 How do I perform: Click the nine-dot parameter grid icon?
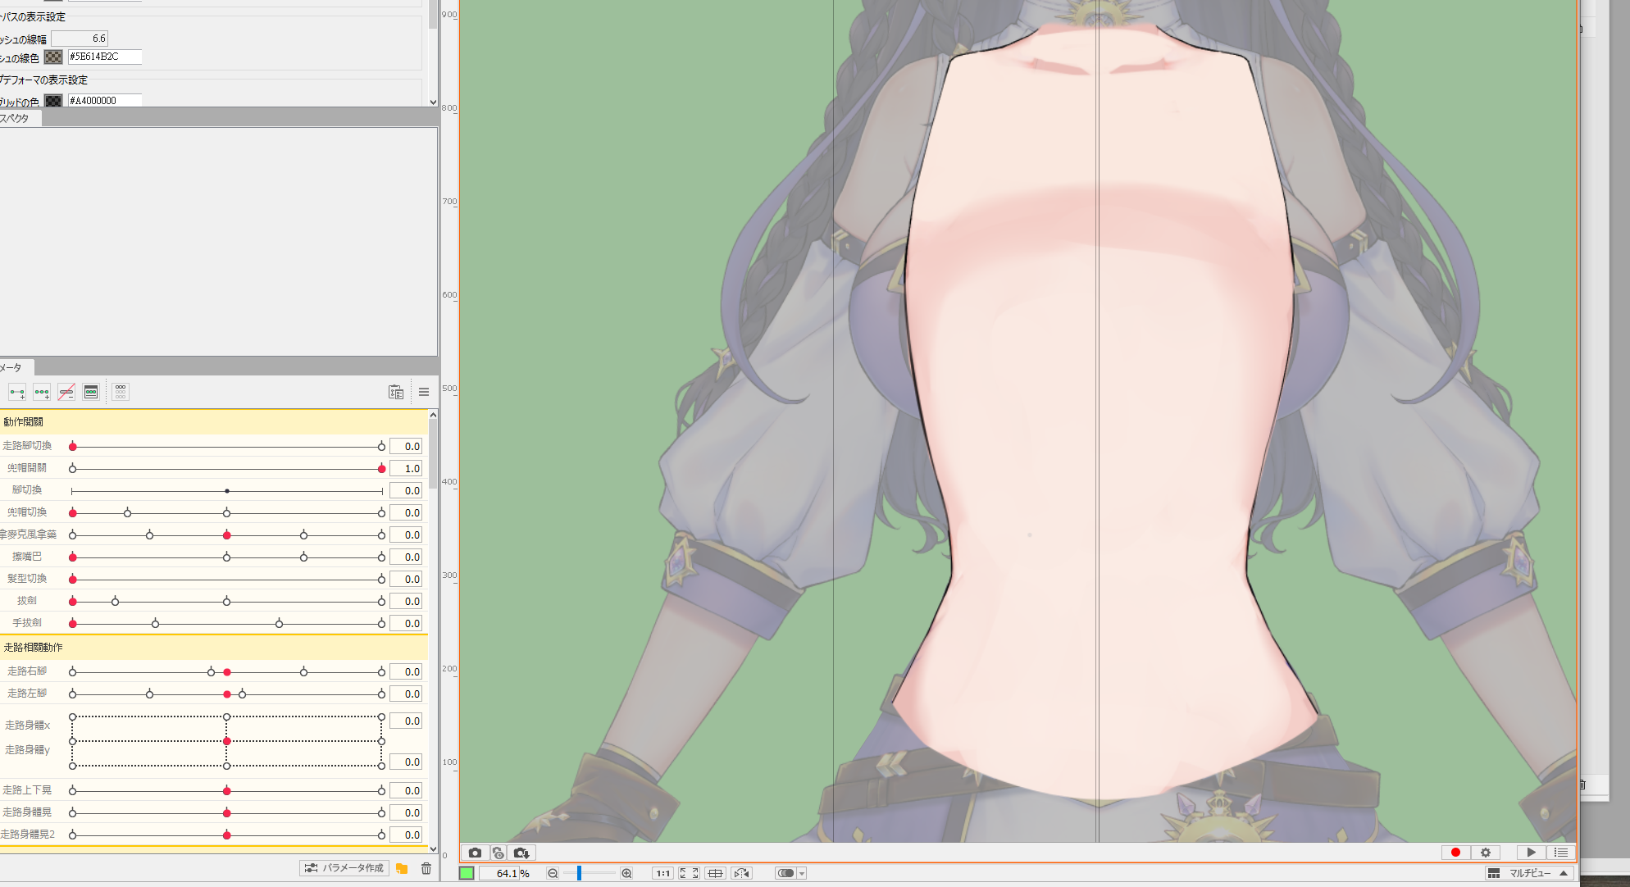click(121, 392)
